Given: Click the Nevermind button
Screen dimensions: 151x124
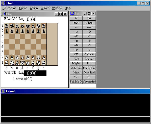Looking at the screenshot, I should (x=89, y=81).
